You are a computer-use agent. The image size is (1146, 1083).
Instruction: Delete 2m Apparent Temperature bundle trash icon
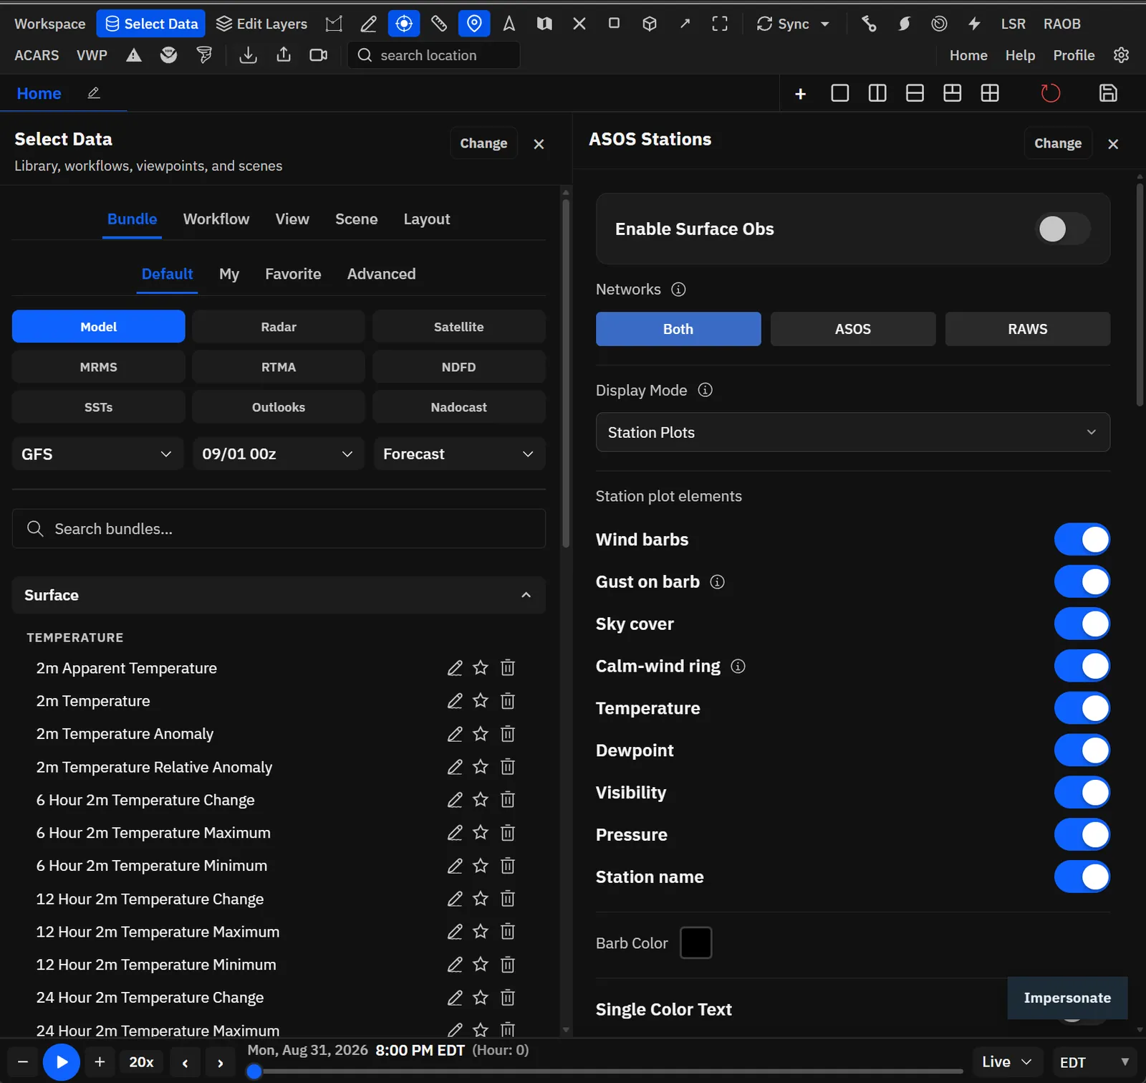pyautogui.click(x=508, y=668)
